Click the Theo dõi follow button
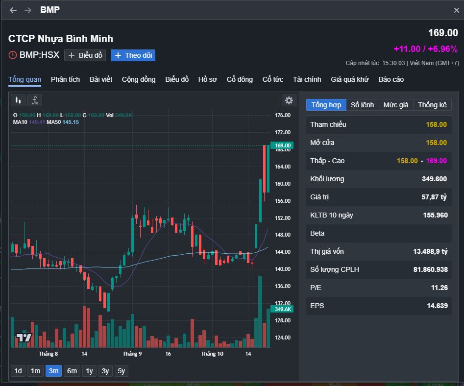 point(133,55)
